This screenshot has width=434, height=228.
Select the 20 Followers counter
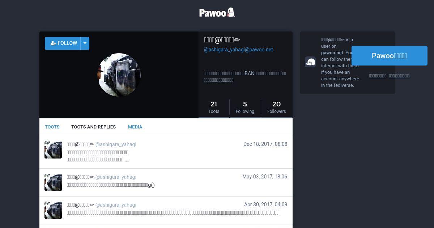point(277,107)
